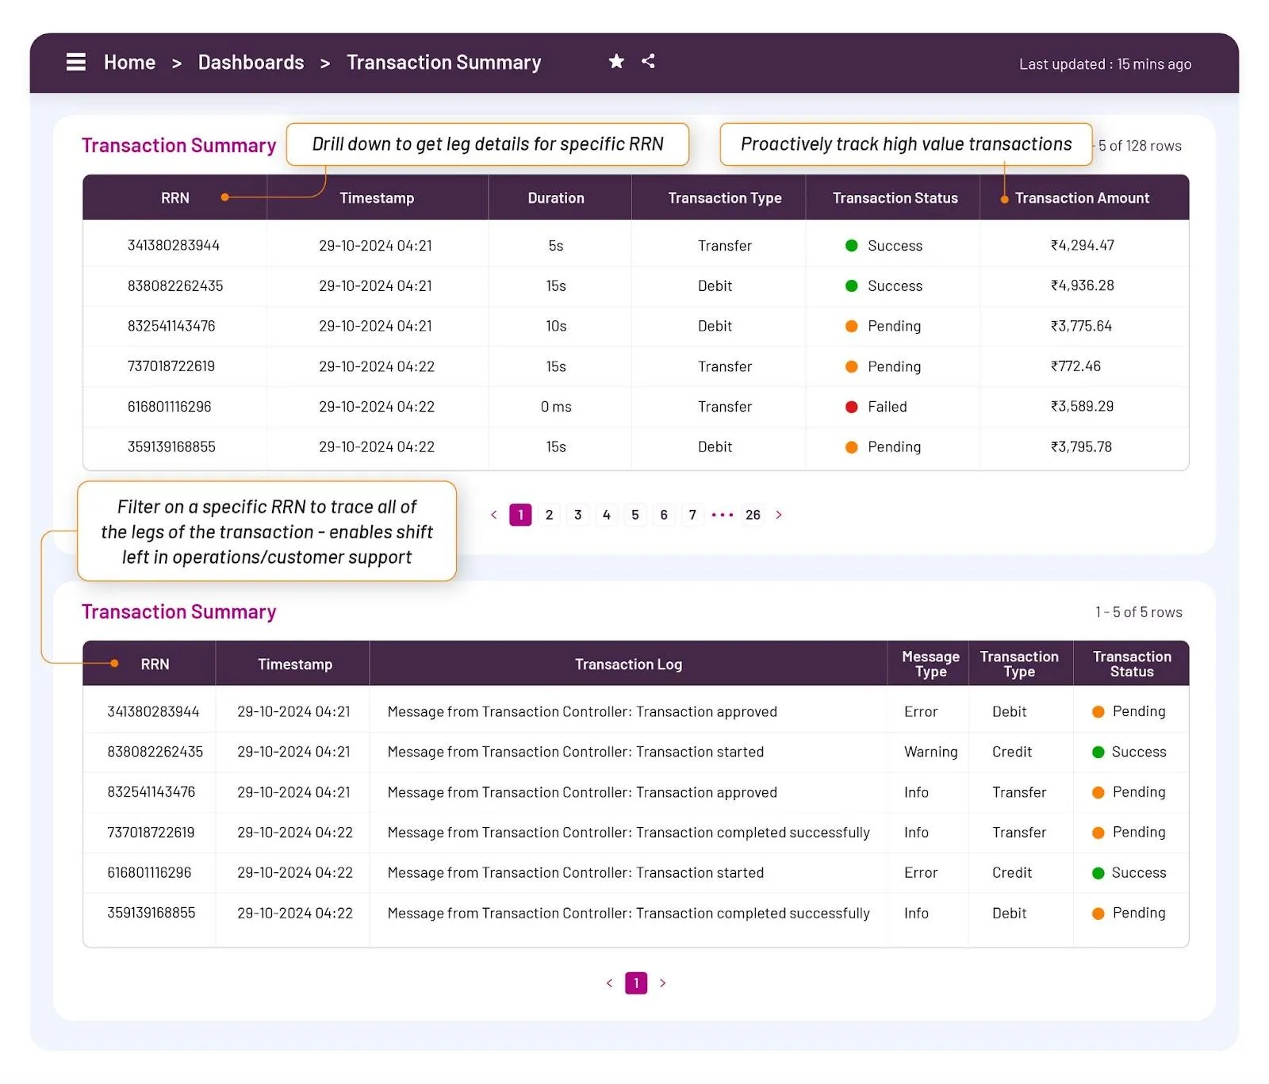The height and width of the screenshot is (1084, 1269).
Task: Click previous arrow in bottom log pagination
Action: 609,983
